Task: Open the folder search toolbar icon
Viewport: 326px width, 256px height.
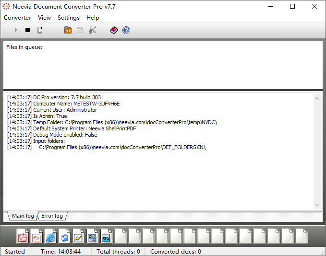Action: pyautogui.click(x=68, y=30)
